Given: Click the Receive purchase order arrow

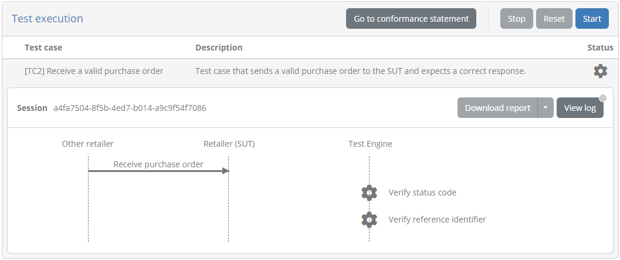Looking at the screenshot, I should tap(158, 171).
